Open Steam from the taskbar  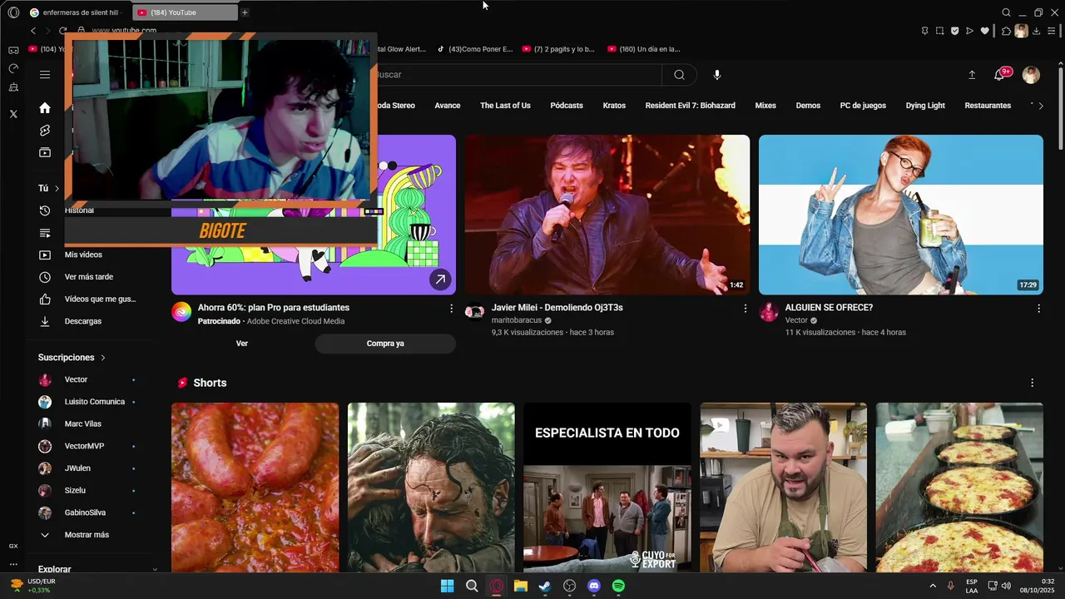pyautogui.click(x=545, y=586)
